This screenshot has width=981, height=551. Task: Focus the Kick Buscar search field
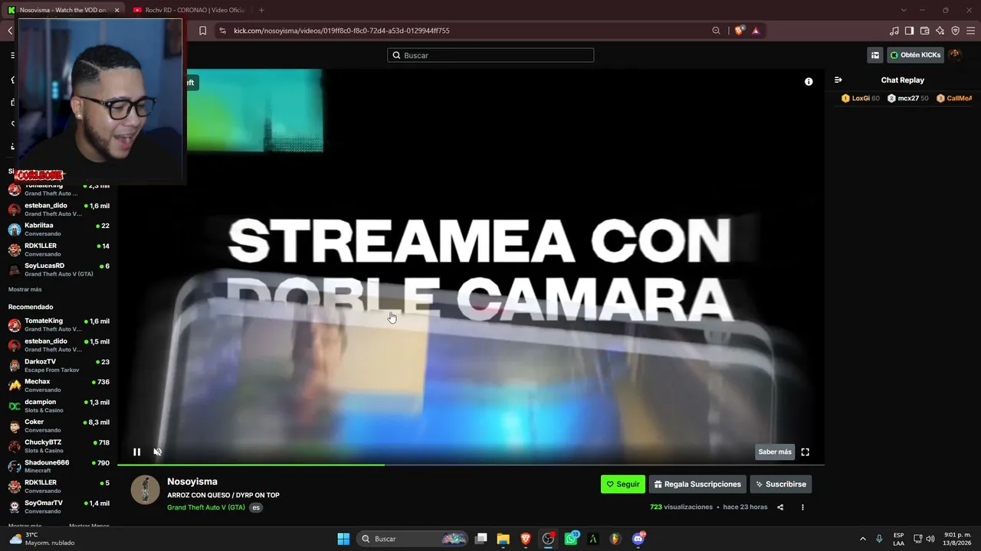pyautogui.click(x=490, y=55)
